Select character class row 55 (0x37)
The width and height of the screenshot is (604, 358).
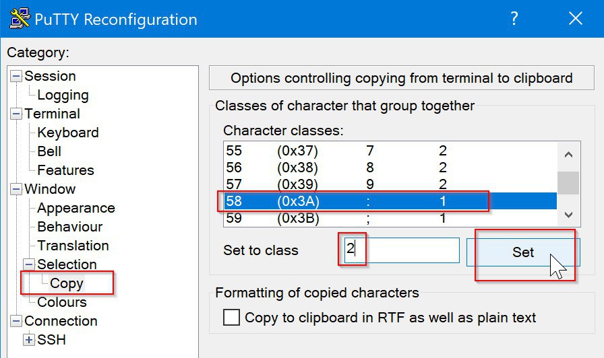tap(390, 151)
